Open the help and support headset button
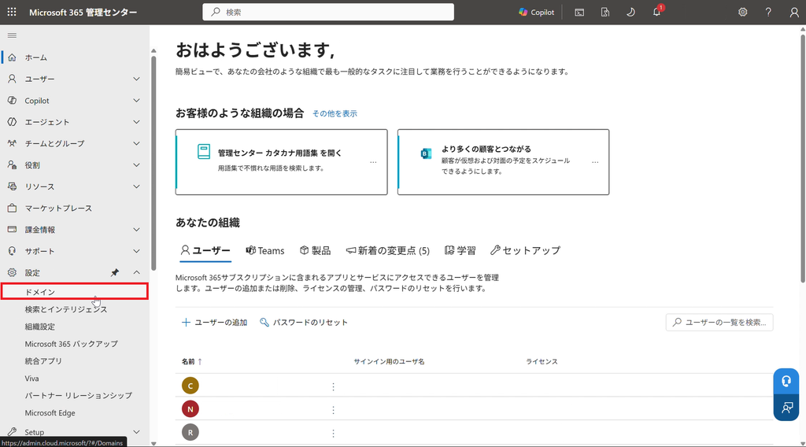 tap(786, 381)
